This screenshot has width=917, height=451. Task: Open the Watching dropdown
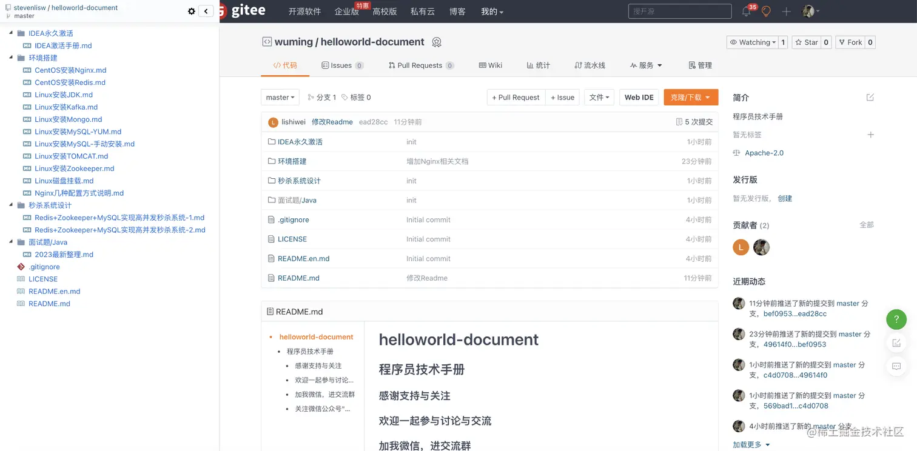coord(753,42)
